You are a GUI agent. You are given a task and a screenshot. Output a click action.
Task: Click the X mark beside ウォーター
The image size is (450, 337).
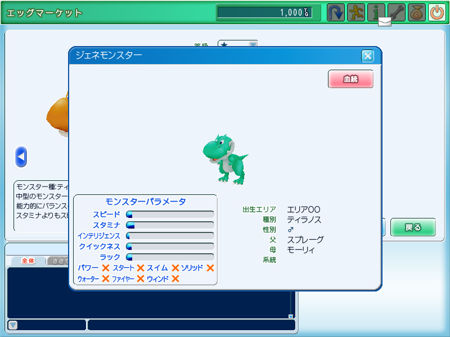(x=106, y=279)
